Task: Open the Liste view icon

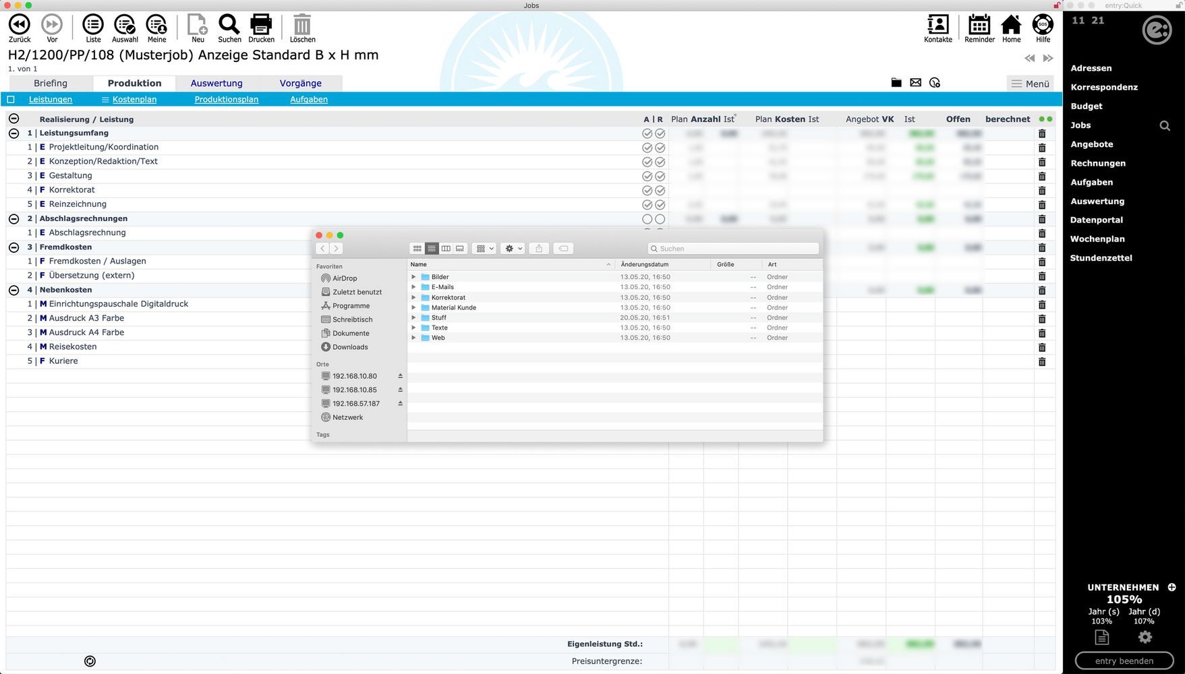Action: pos(93,25)
